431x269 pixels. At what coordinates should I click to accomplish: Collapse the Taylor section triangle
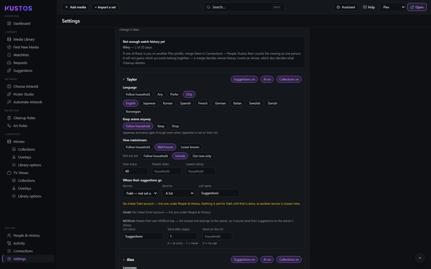[124, 79]
